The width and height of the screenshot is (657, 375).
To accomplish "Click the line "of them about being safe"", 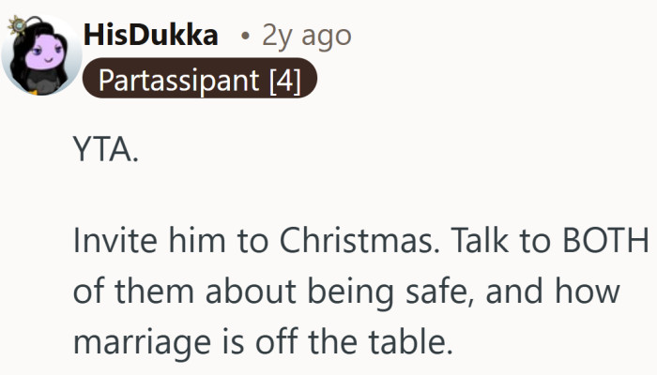I will click(x=347, y=292).
